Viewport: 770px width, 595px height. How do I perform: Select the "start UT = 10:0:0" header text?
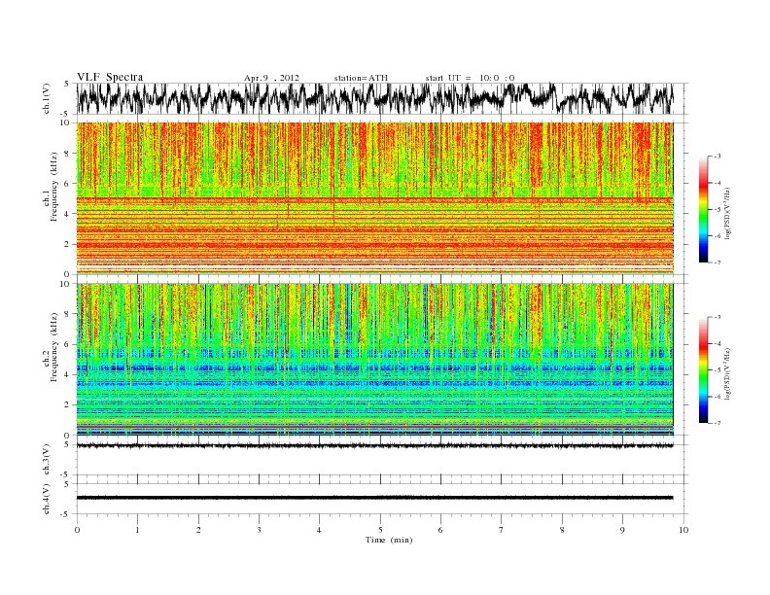pos(470,78)
